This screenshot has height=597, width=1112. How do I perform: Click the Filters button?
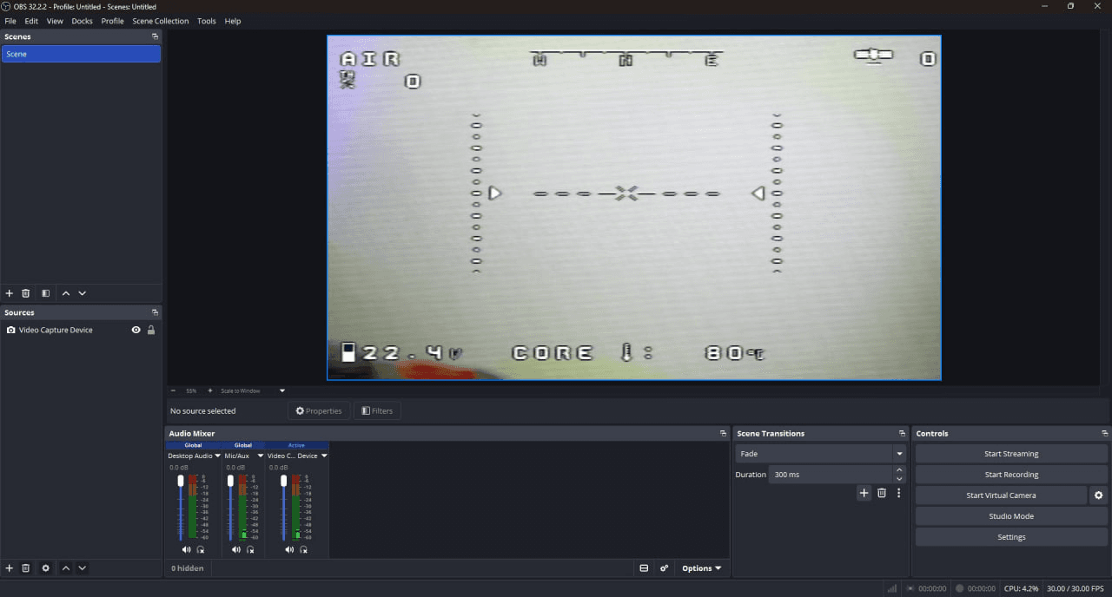click(377, 410)
